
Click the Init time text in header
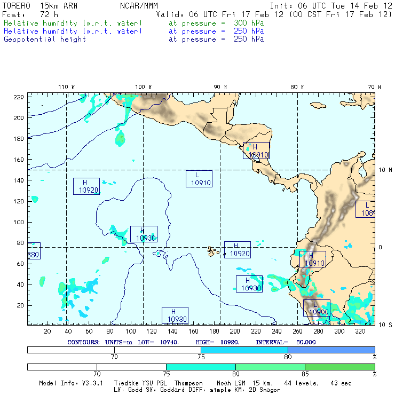331,6
